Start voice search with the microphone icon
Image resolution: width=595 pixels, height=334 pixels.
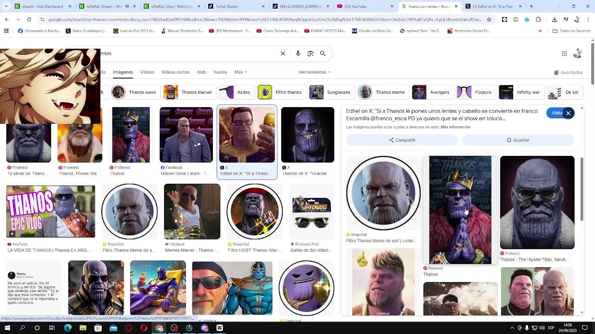(298, 53)
